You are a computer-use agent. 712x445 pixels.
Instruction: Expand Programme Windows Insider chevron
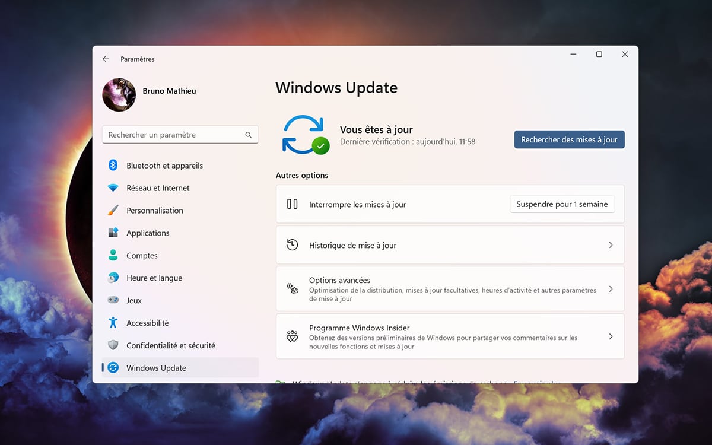click(611, 336)
